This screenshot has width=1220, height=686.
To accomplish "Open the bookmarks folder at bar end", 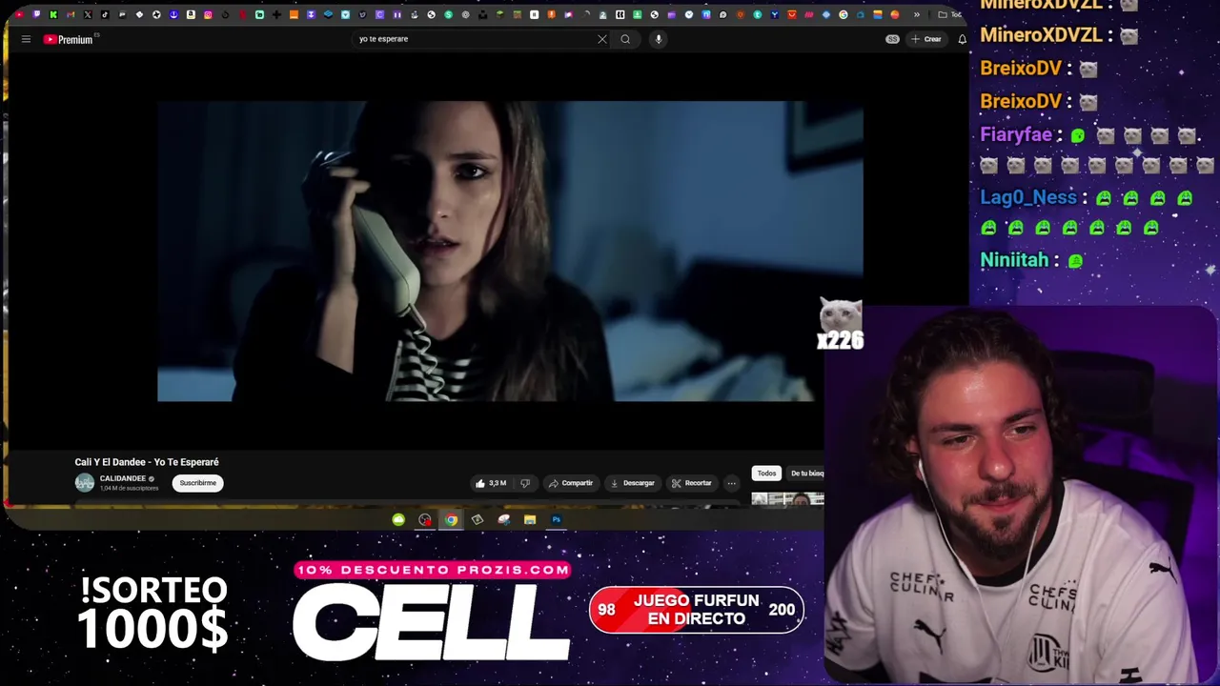I will [x=950, y=14].
